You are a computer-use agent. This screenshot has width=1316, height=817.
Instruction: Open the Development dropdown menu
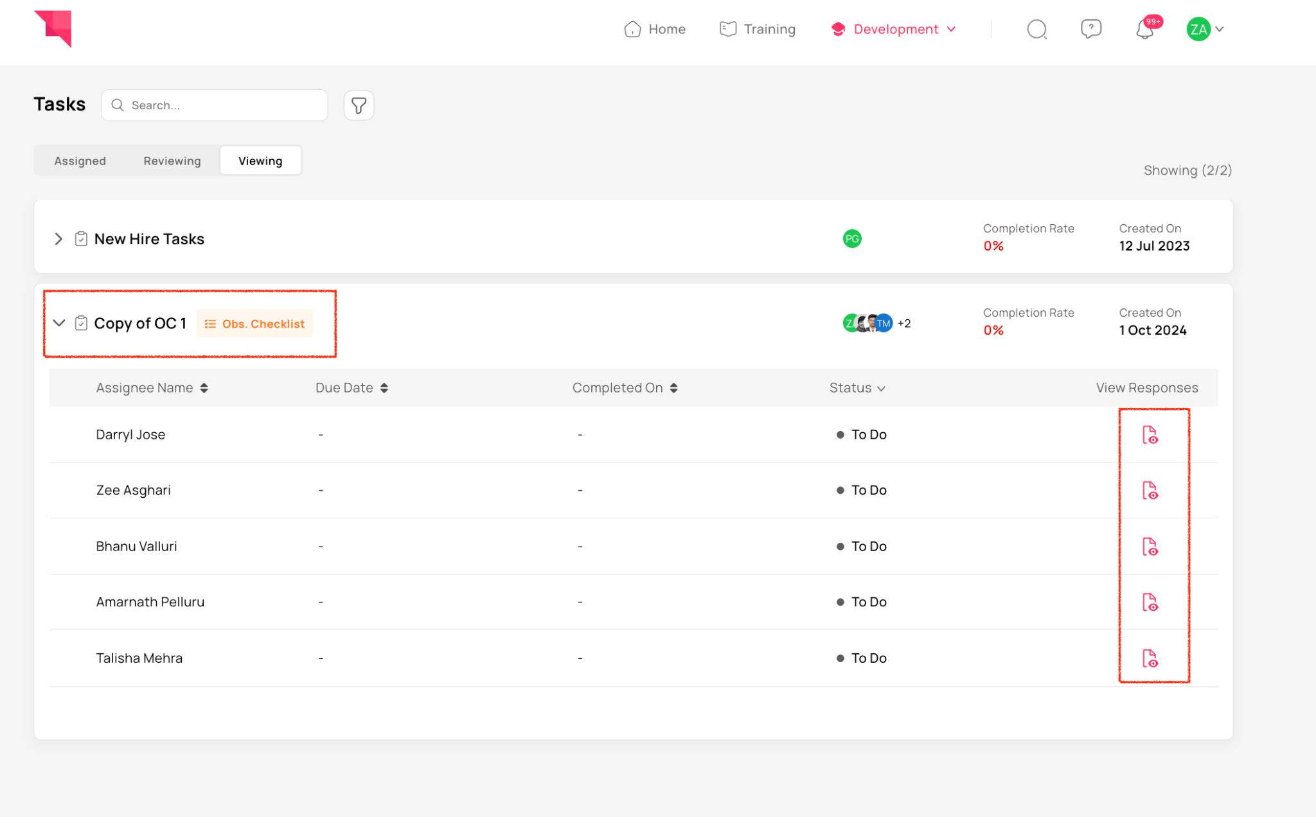click(x=895, y=30)
